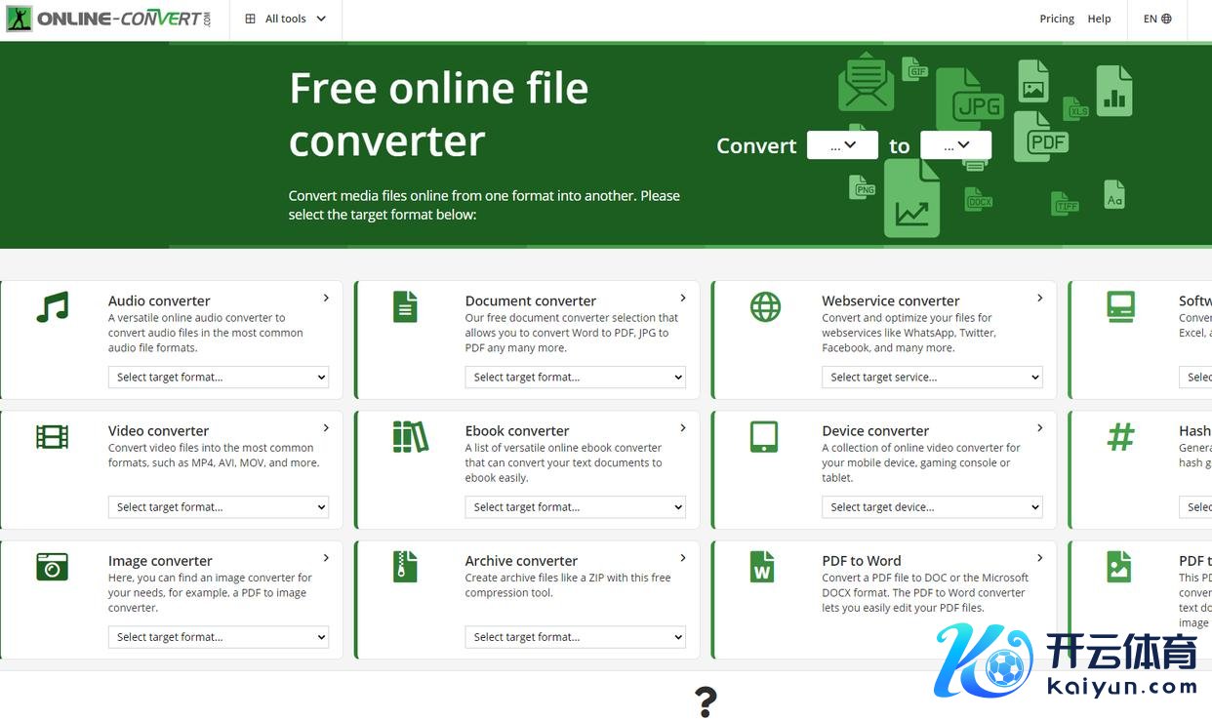Viewport: 1212px width, 719px height.
Task: Open the Select target device dropdown
Action: (932, 507)
